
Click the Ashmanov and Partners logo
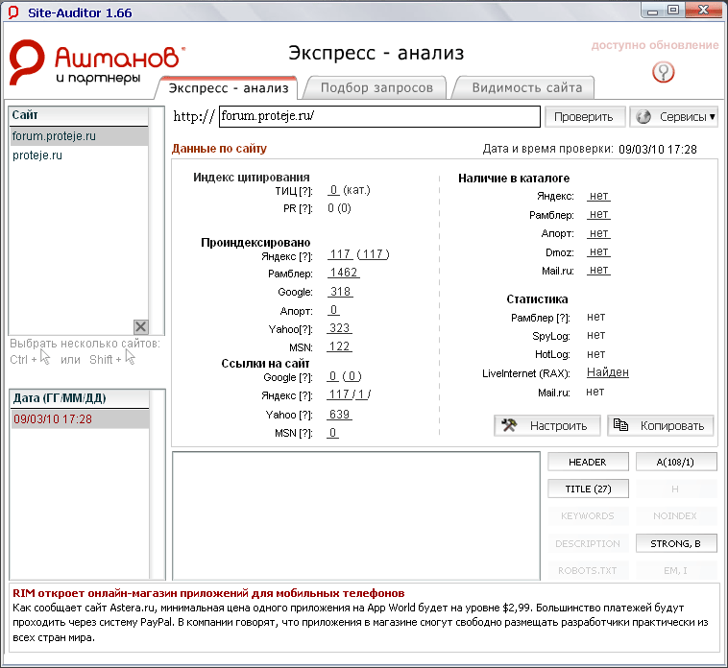point(97,63)
